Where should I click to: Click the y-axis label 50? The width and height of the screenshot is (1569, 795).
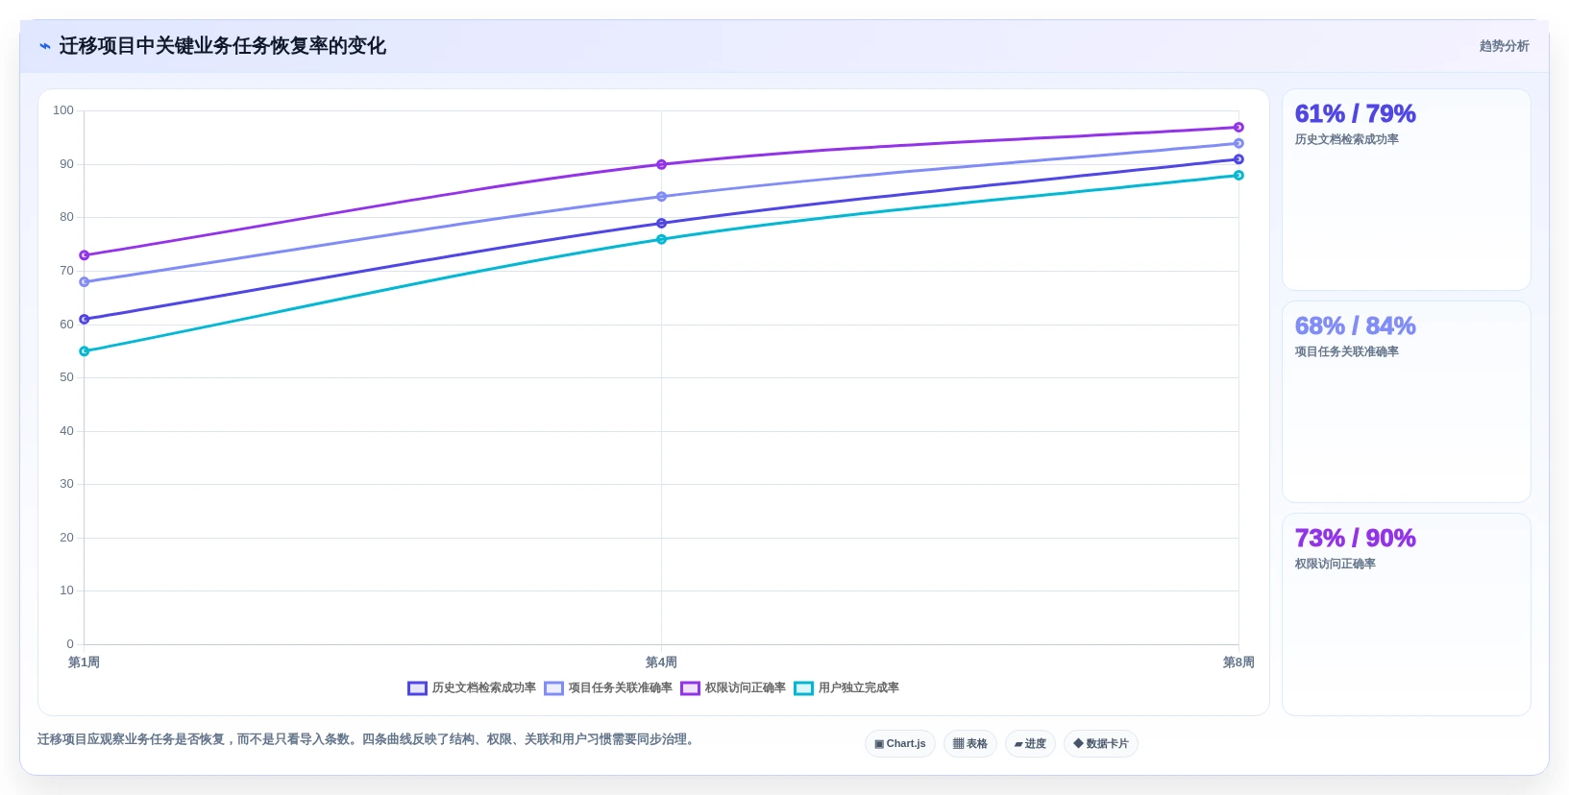(x=66, y=377)
